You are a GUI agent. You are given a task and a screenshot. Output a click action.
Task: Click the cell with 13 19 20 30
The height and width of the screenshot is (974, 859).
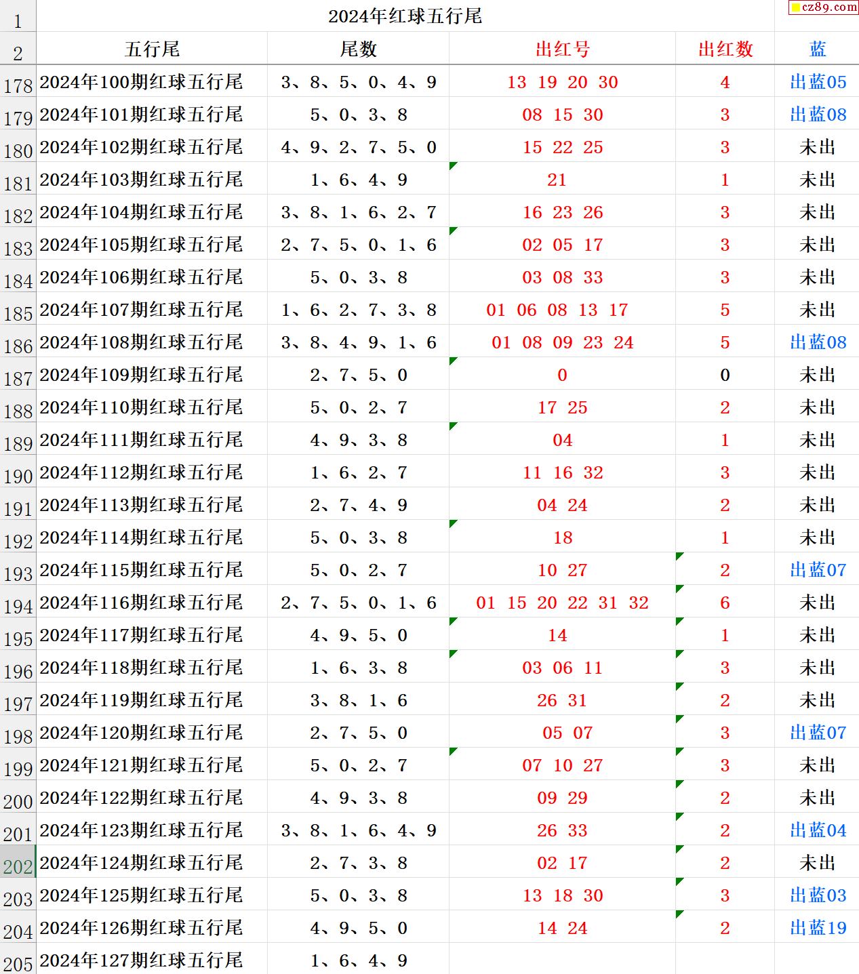562,82
